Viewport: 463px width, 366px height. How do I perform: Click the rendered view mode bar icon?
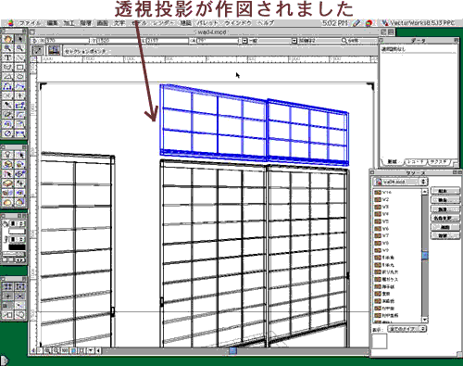point(54,50)
